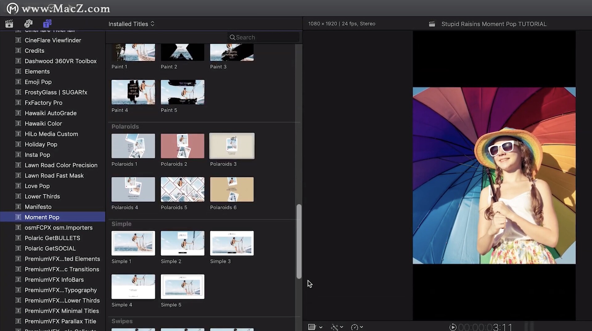
Task: Click the play icon beside the timecode
Action: coord(453,327)
